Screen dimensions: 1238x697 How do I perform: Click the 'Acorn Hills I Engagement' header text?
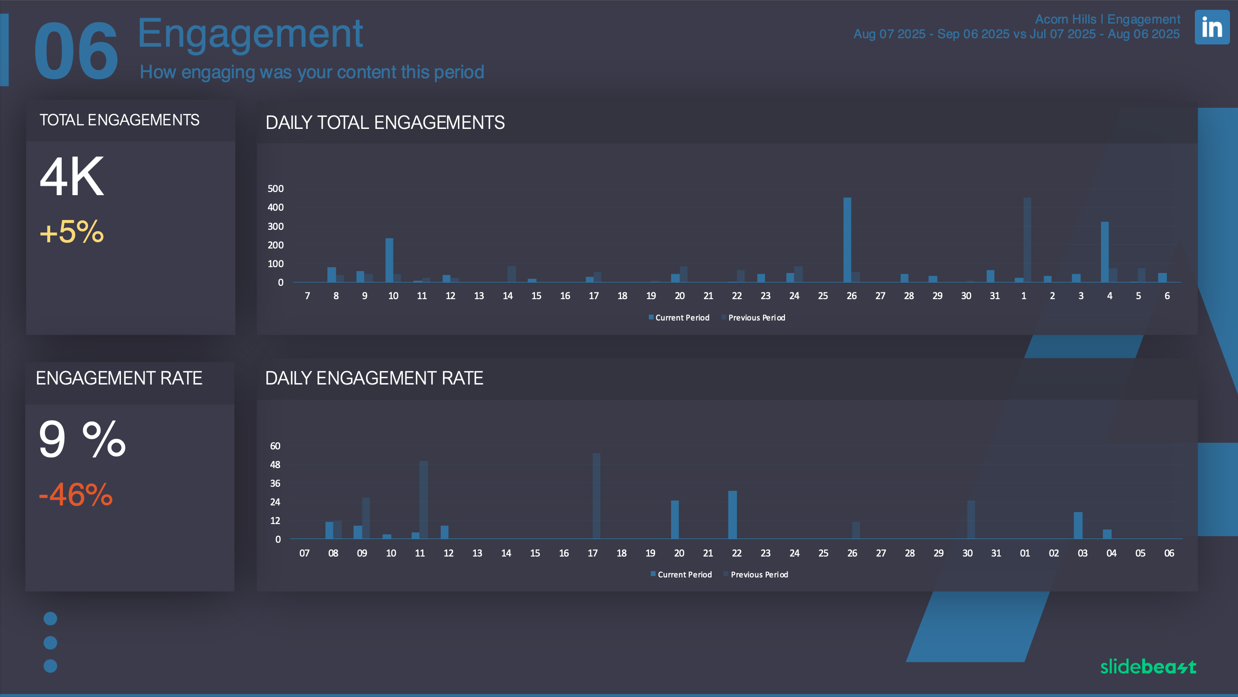1107,19
